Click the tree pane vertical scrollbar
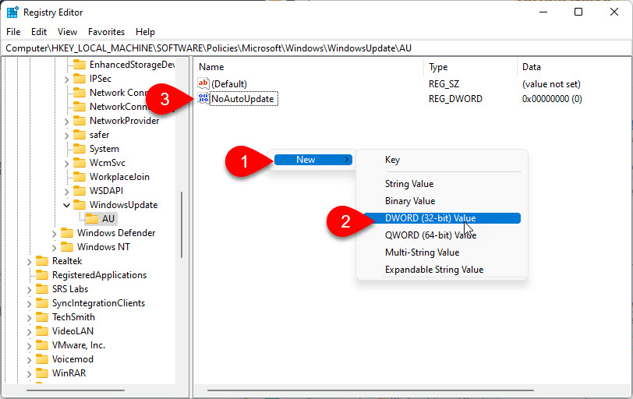Screen dimensions: 633x399 pyautogui.click(x=182, y=224)
